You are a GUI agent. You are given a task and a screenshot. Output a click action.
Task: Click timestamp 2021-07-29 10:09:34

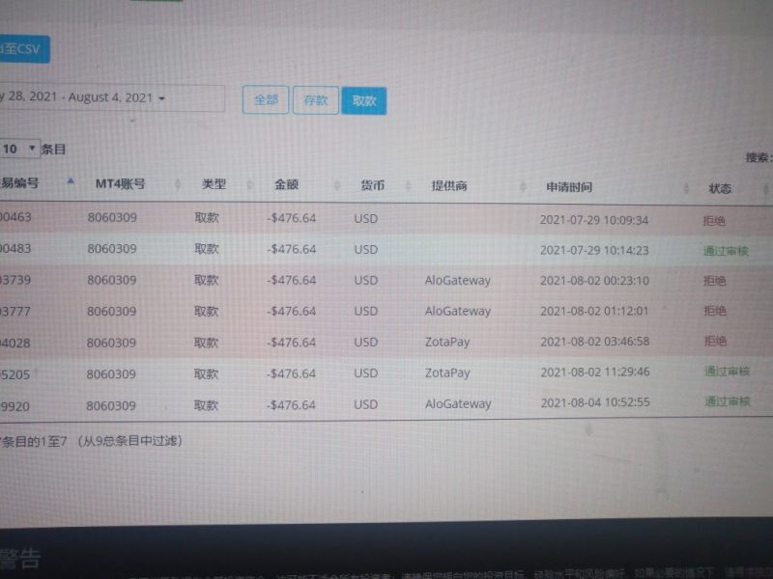pyautogui.click(x=594, y=220)
